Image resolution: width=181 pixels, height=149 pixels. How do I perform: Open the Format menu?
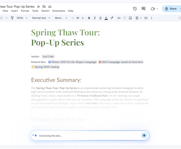pos(25,11)
